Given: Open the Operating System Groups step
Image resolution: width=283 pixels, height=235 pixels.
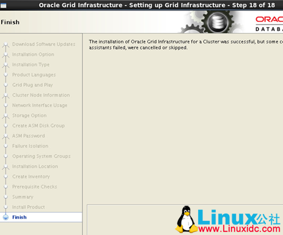Looking at the screenshot, I should (x=42, y=156).
